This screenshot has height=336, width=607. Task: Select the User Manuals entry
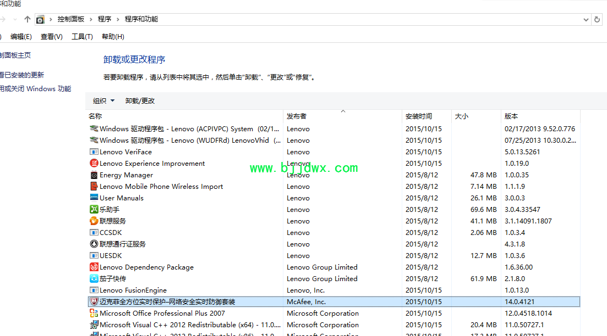tap(122, 198)
